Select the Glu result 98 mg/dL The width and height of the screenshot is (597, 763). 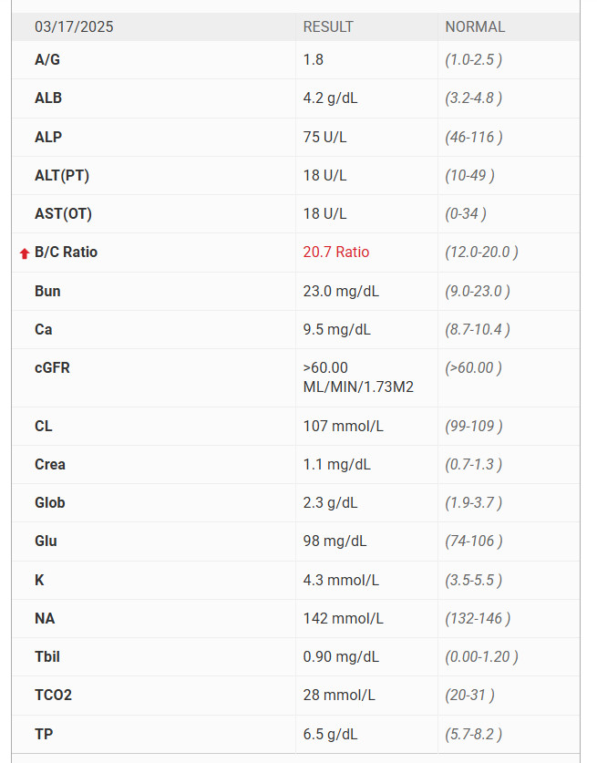pos(335,541)
